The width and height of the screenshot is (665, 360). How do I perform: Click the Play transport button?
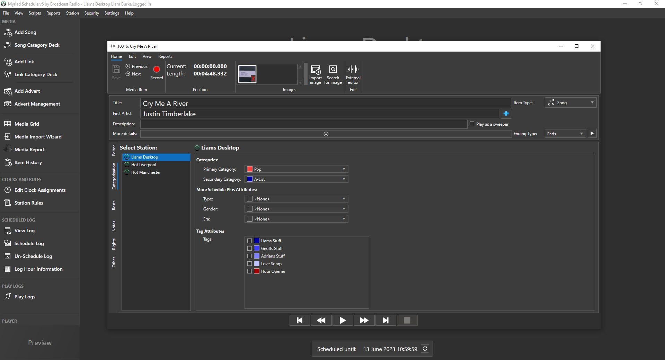point(343,321)
